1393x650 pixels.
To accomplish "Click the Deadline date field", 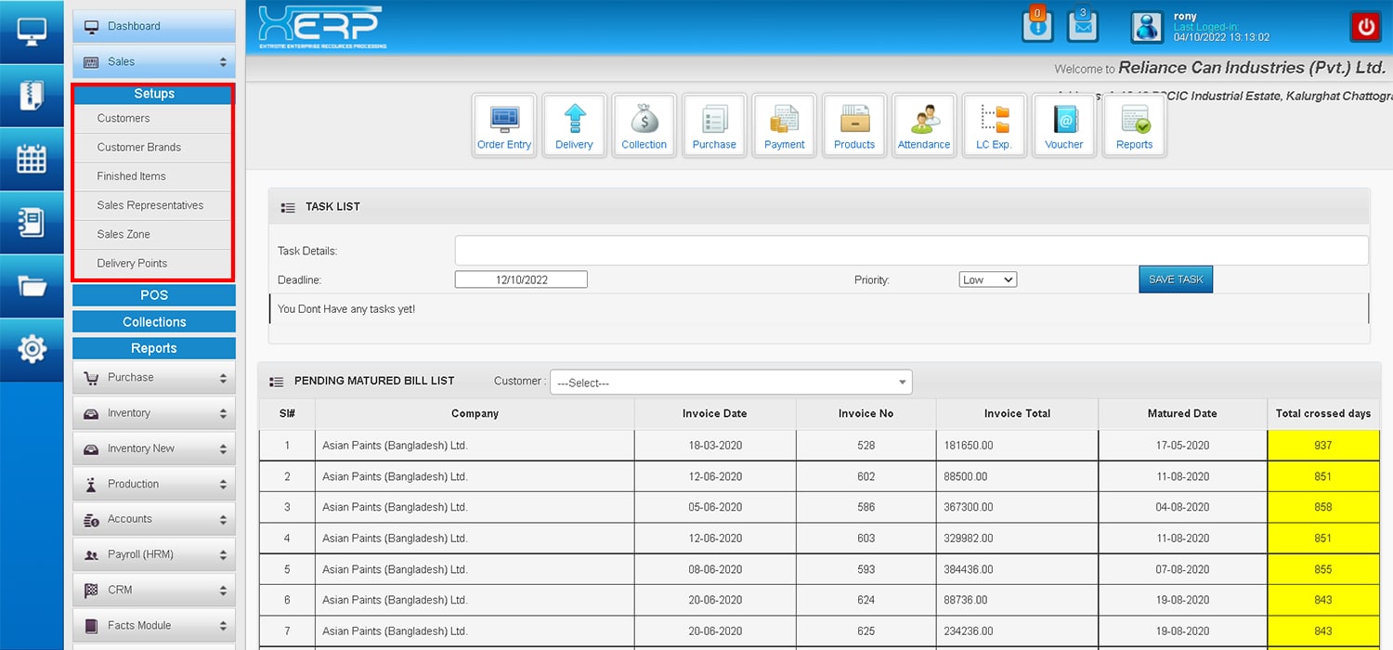I will coord(521,279).
